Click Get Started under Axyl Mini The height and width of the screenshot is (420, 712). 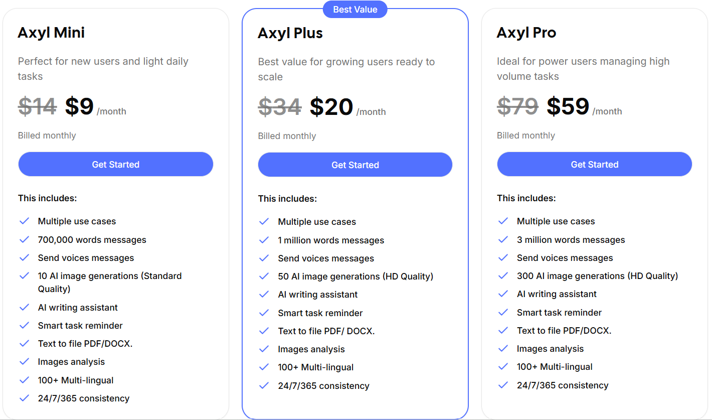116,165
